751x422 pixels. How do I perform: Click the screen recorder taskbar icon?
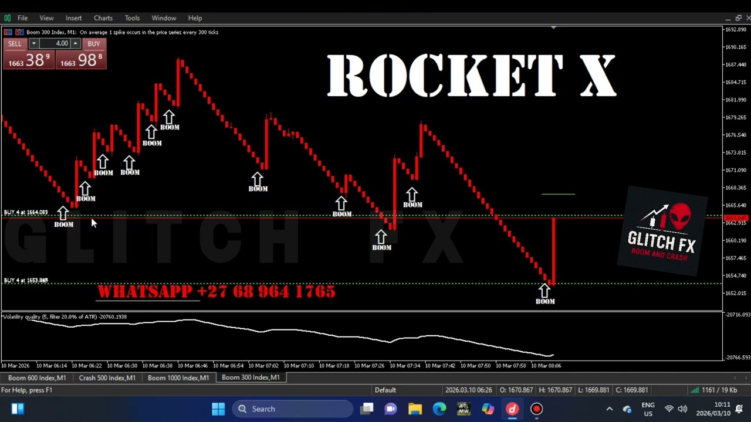537,409
